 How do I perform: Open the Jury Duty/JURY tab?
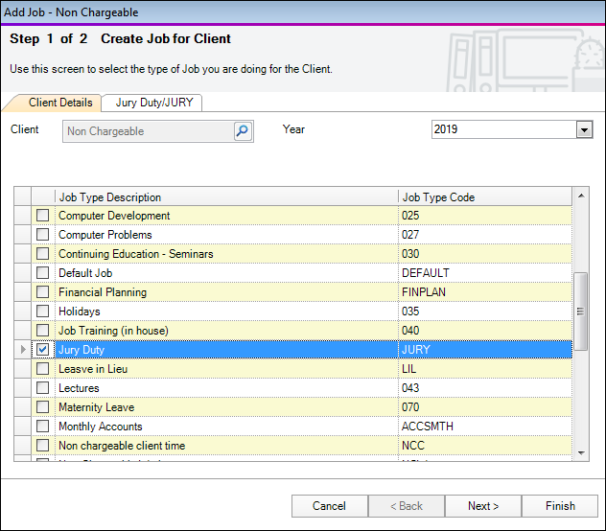tap(152, 103)
